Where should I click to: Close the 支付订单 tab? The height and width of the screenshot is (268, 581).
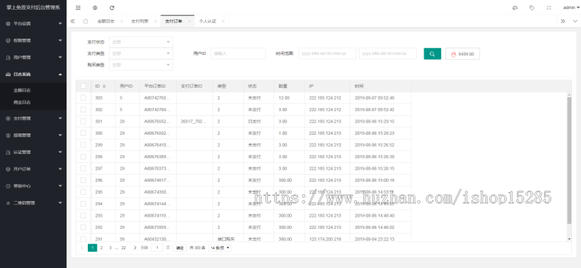click(189, 21)
